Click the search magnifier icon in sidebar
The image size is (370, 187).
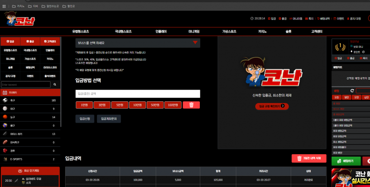point(55,84)
